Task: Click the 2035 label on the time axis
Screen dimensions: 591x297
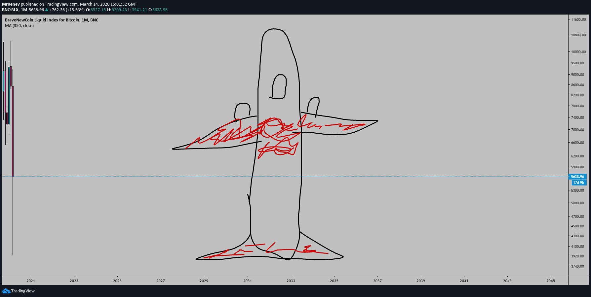Action: (334, 281)
